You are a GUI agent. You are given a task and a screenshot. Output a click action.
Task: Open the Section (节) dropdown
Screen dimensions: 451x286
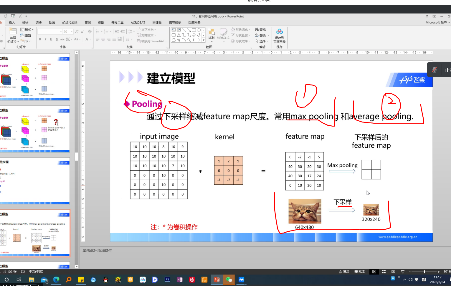[x=26, y=41]
